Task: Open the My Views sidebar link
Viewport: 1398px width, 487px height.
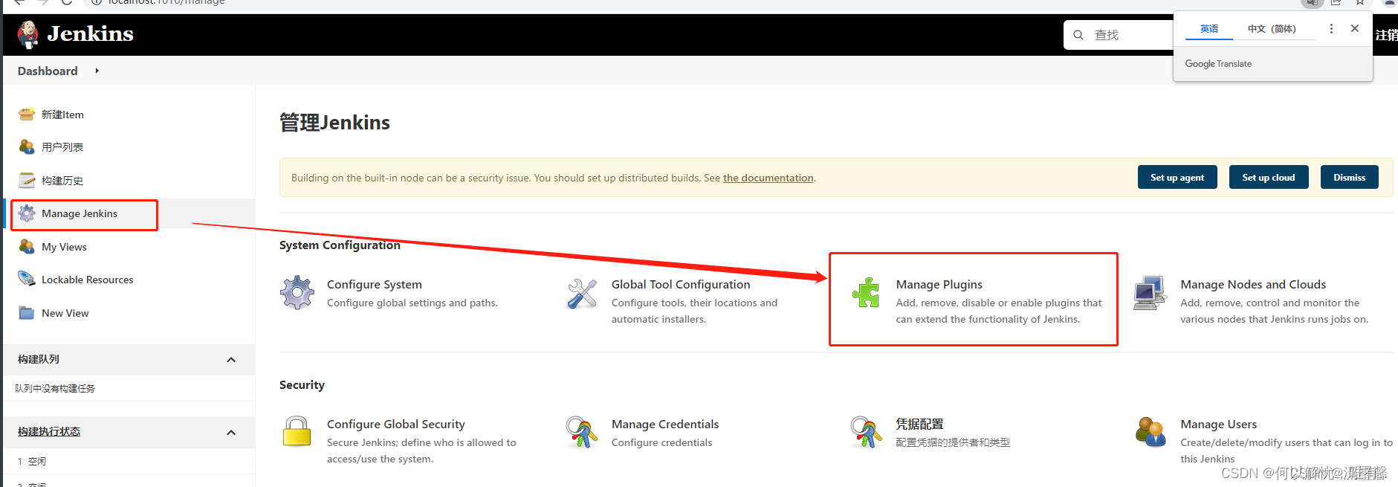Action: click(x=64, y=247)
